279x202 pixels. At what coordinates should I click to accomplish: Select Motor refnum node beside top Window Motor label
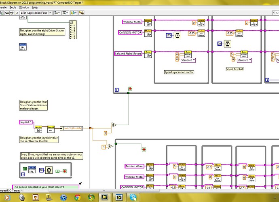click(148, 23)
